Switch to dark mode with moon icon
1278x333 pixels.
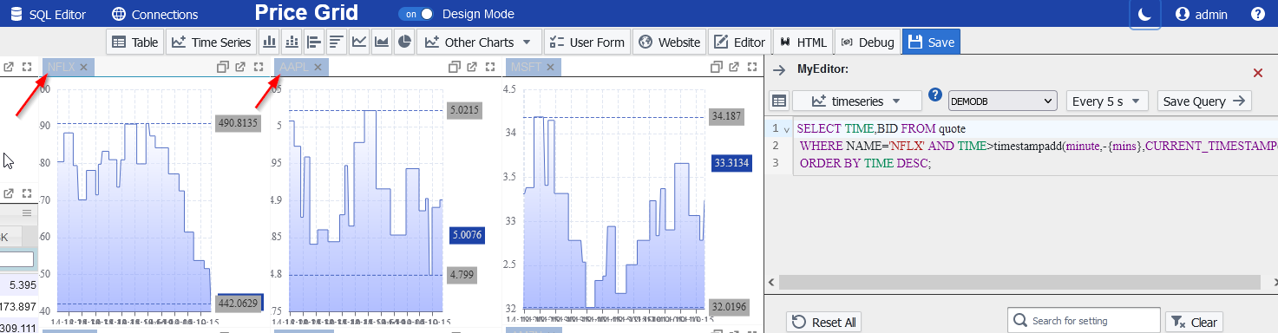pyautogui.click(x=1145, y=14)
